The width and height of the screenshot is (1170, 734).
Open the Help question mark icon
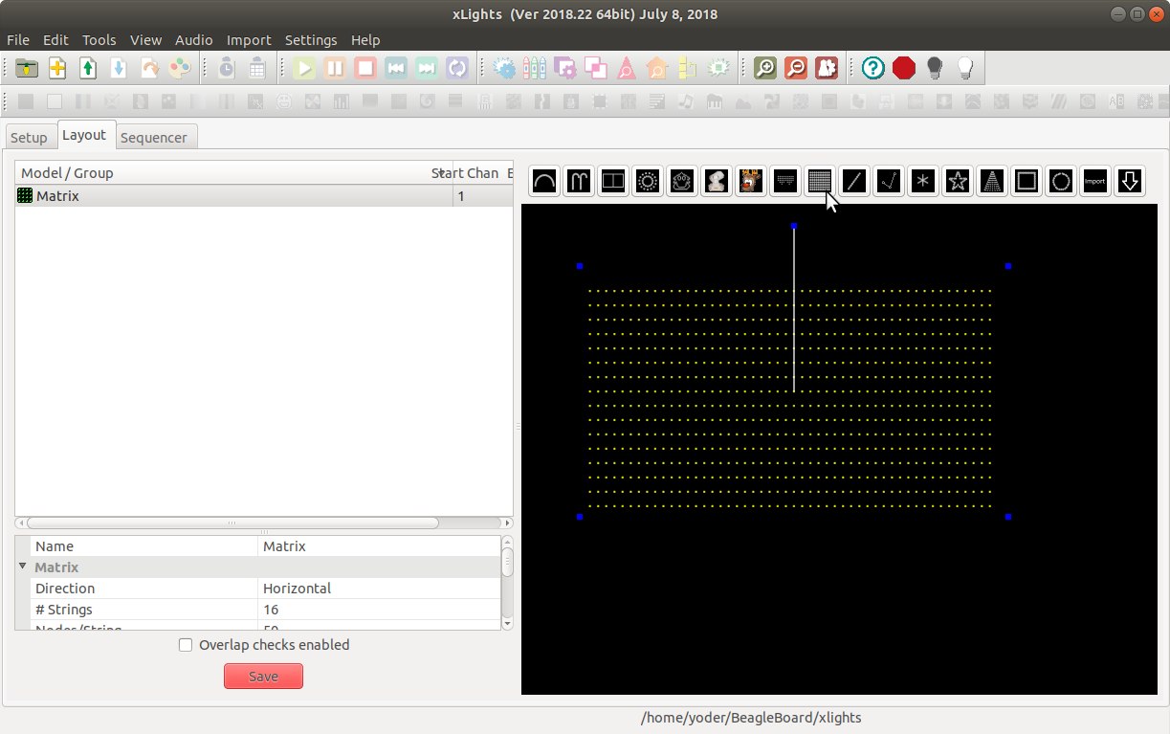872,68
